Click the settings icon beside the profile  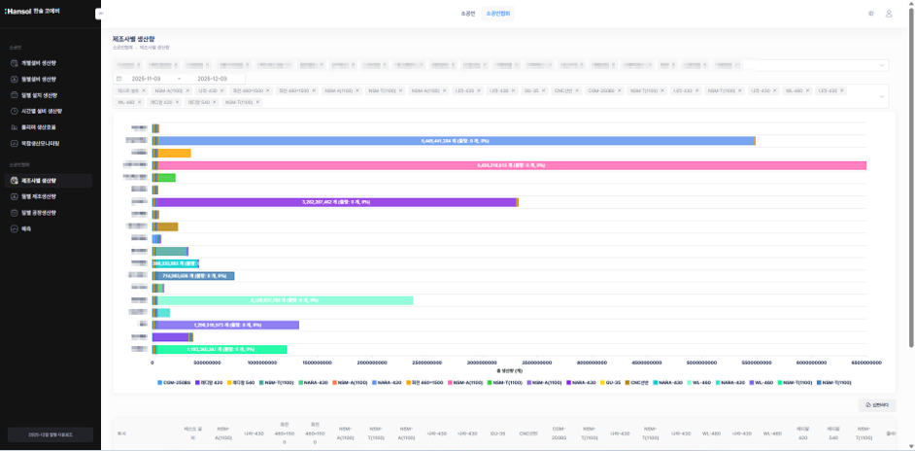point(871,14)
